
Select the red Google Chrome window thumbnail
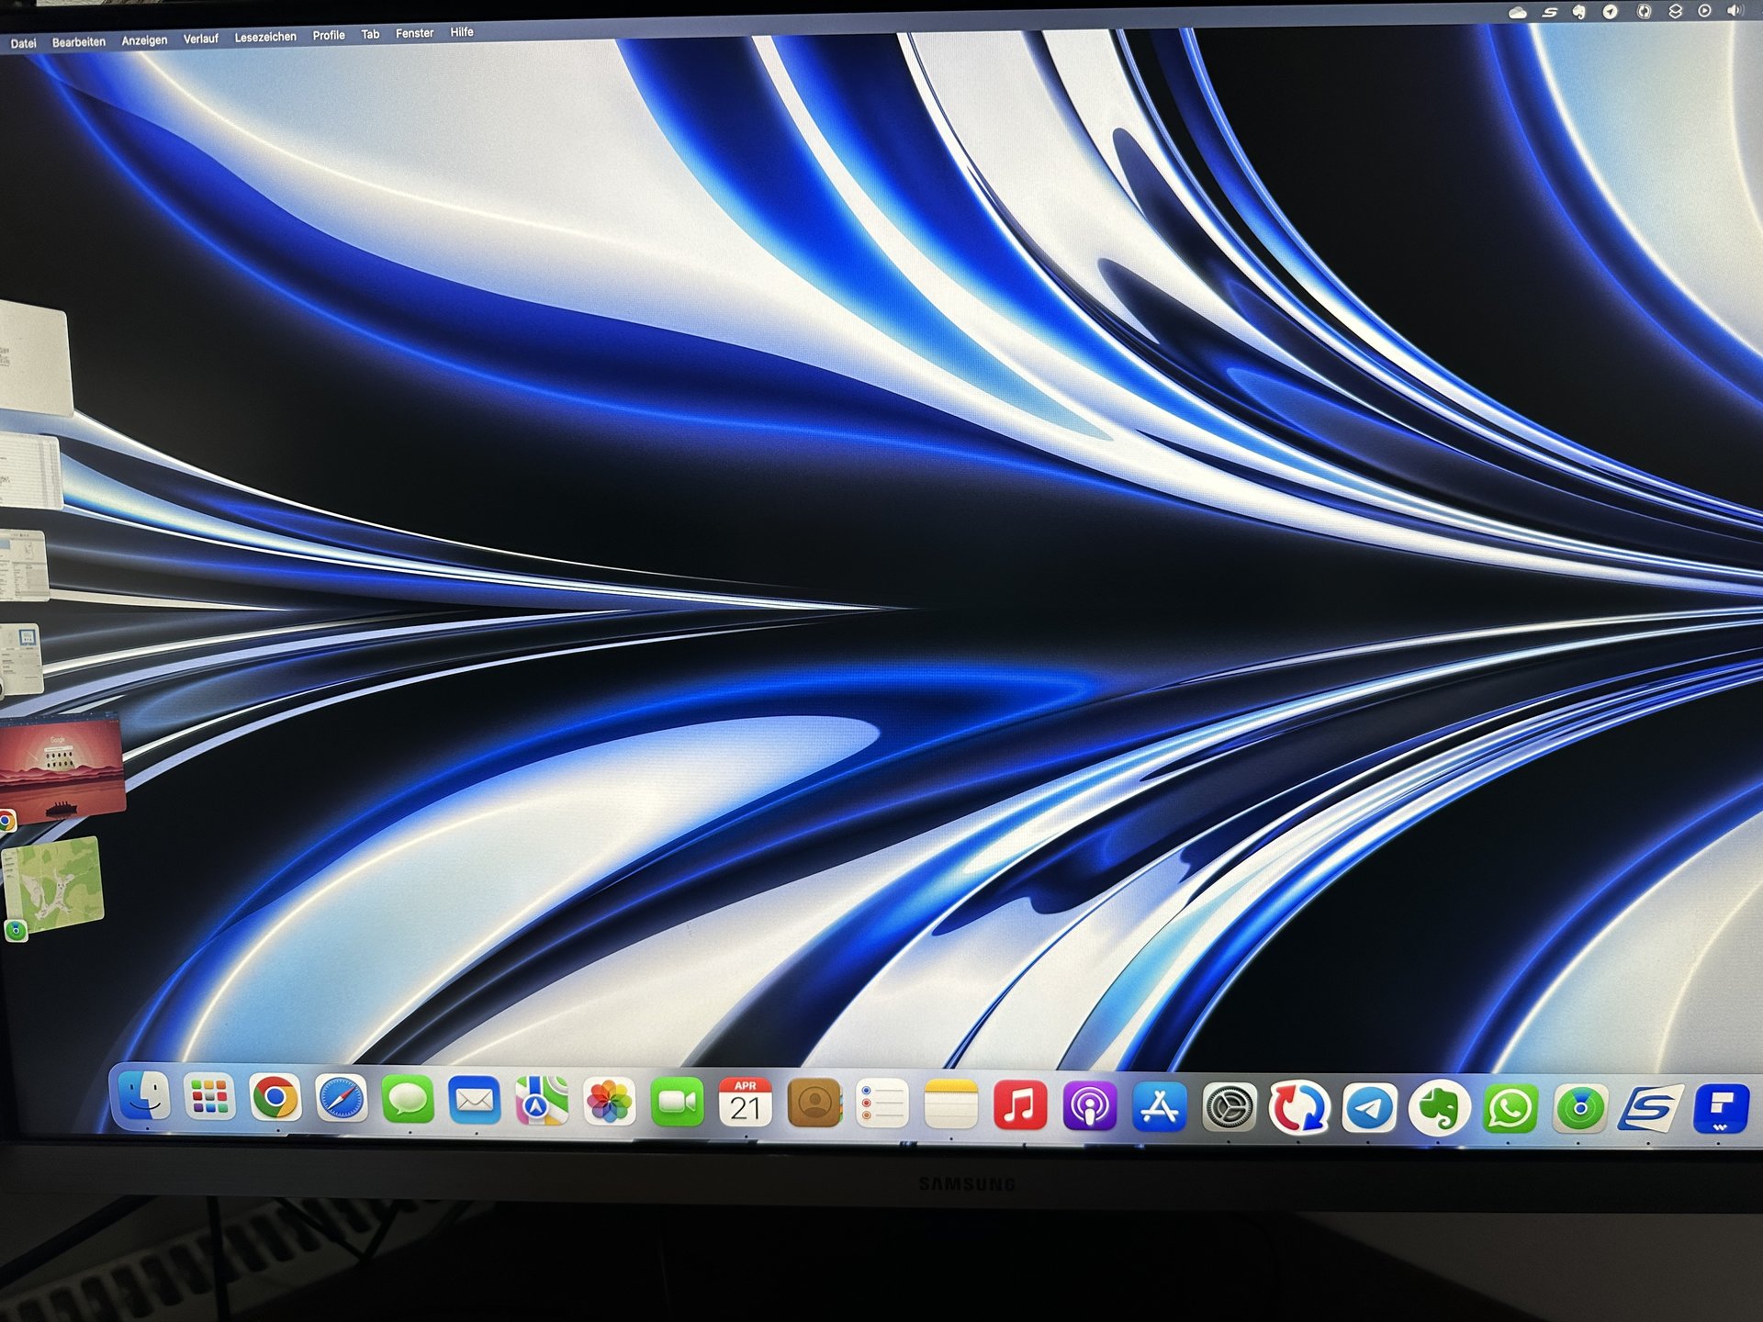click(61, 769)
